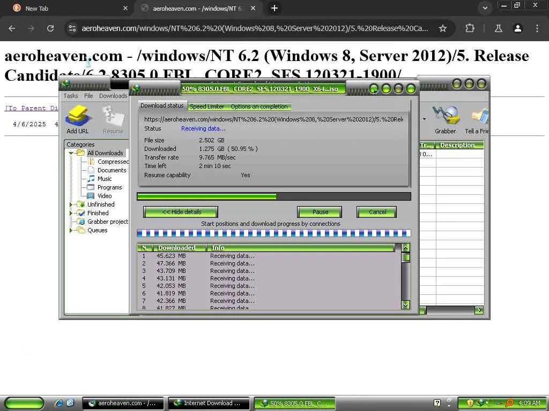The width and height of the screenshot is (549, 411).
Task: Click the Chrome address bar URL
Action: 255,28
